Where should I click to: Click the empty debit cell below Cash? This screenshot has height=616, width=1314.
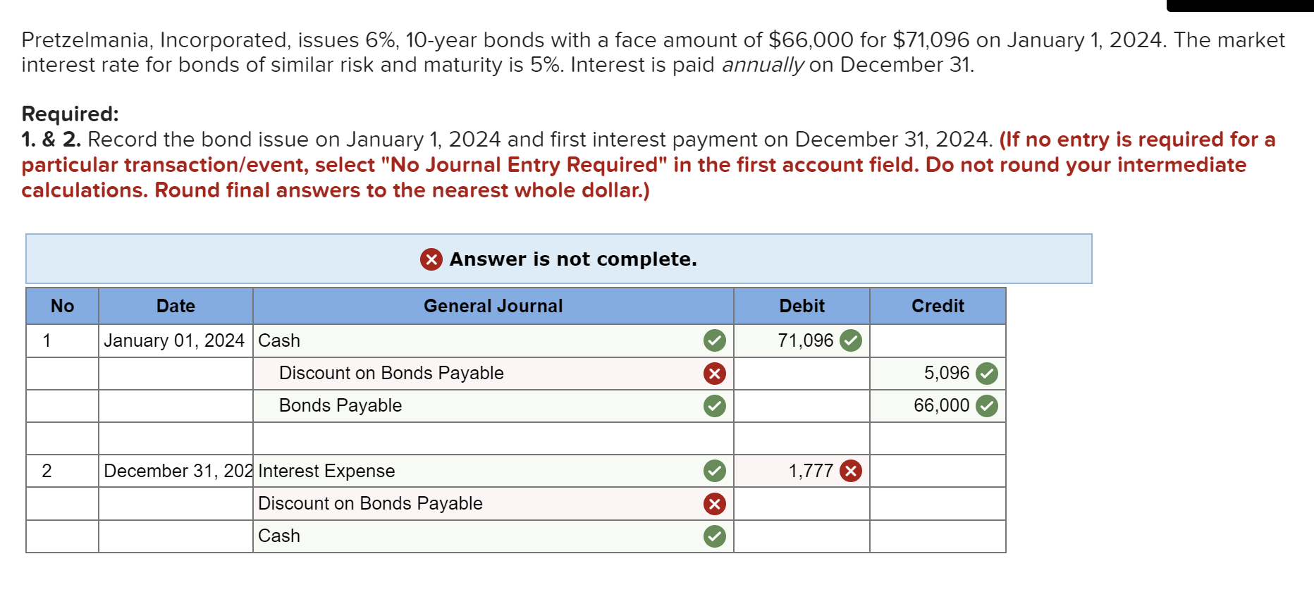(801, 374)
